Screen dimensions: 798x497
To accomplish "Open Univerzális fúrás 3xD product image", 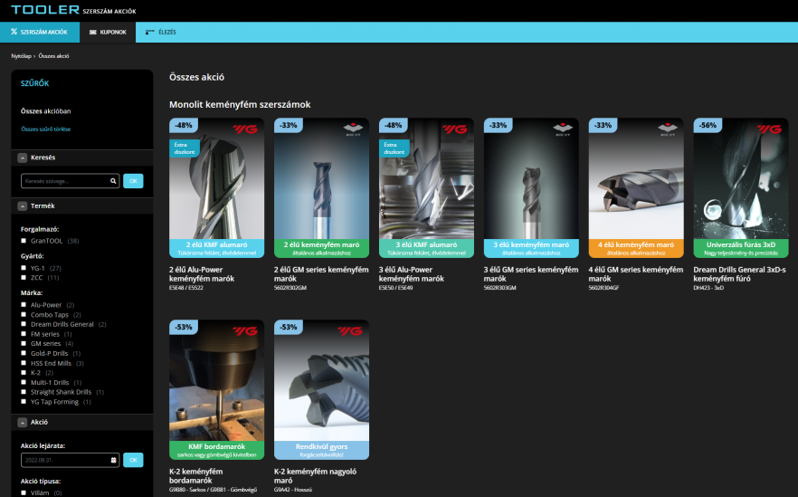I will [x=741, y=188].
